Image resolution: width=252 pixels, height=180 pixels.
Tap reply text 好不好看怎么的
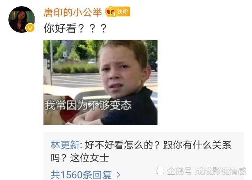pos(119,145)
